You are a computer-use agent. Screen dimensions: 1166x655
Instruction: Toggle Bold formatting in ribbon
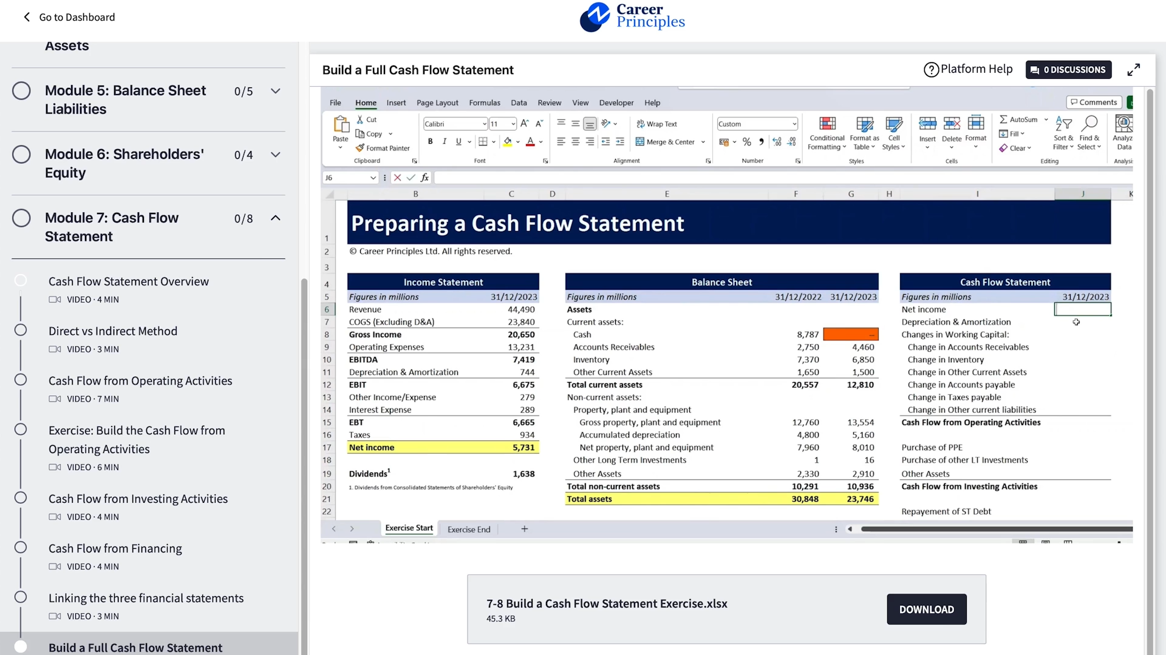point(430,141)
